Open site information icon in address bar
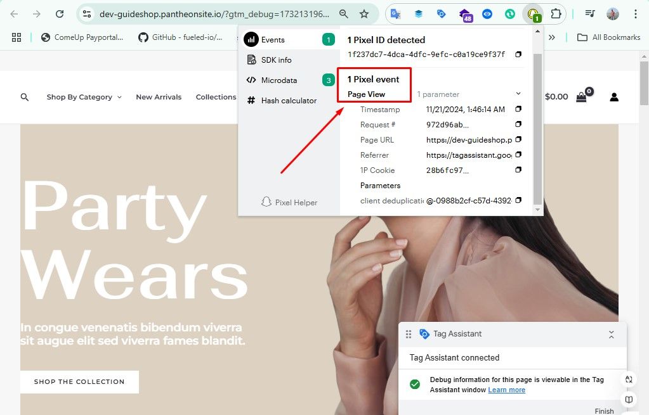The image size is (649, 415). [x=87, y=14]
